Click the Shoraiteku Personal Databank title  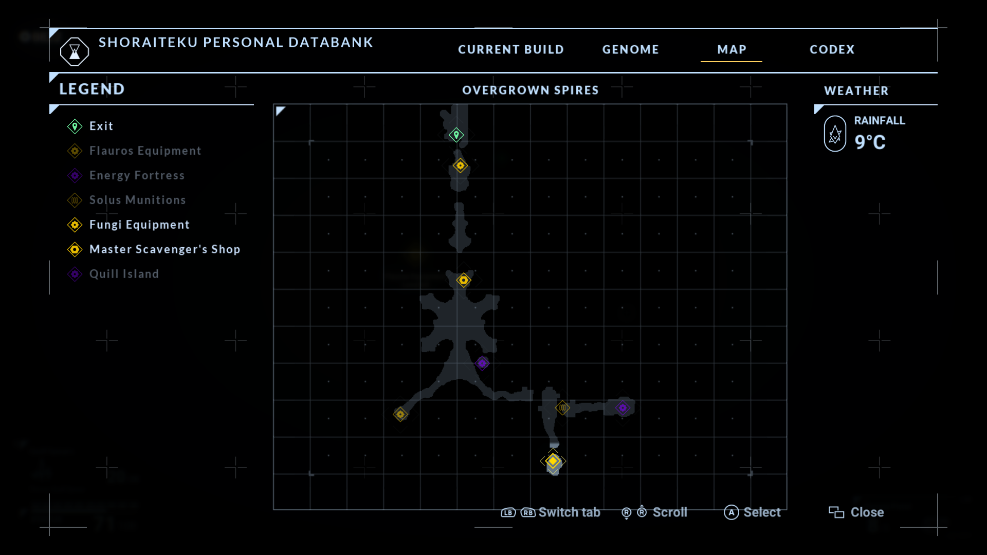click(x=236, y=42)
